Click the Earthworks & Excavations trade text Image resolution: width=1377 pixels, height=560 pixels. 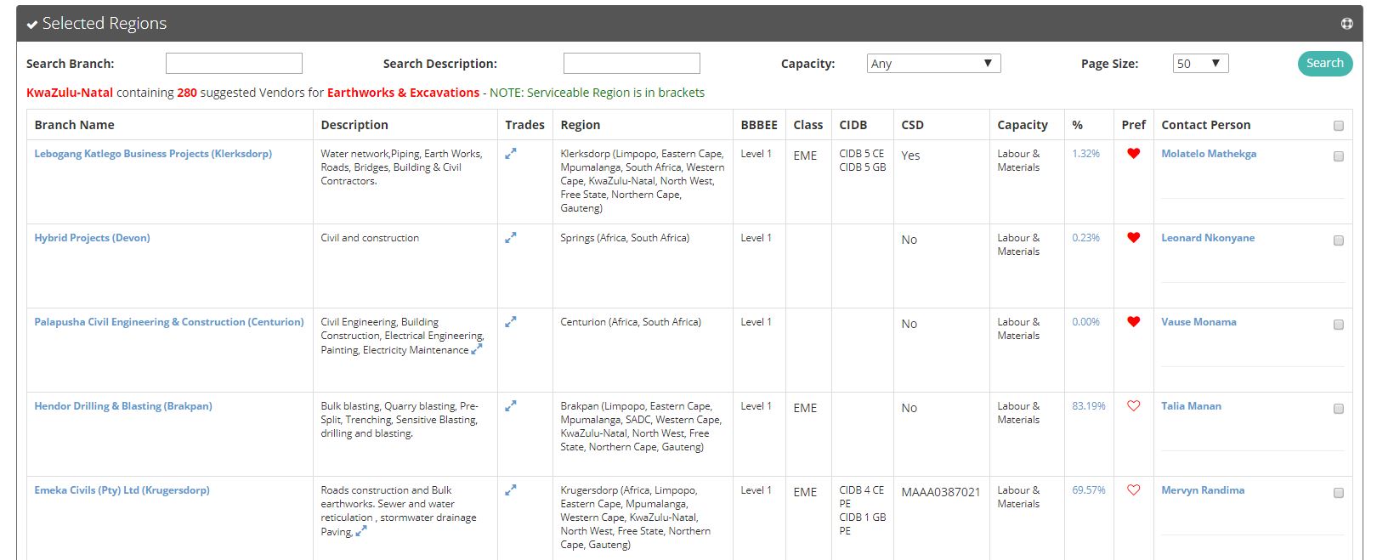tap(403, 93)
